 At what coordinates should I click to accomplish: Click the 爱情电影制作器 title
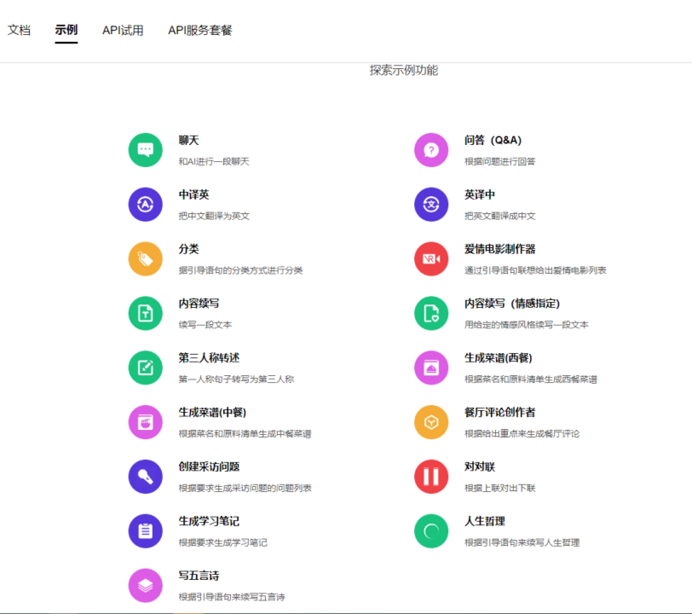(x=500, y=249)
